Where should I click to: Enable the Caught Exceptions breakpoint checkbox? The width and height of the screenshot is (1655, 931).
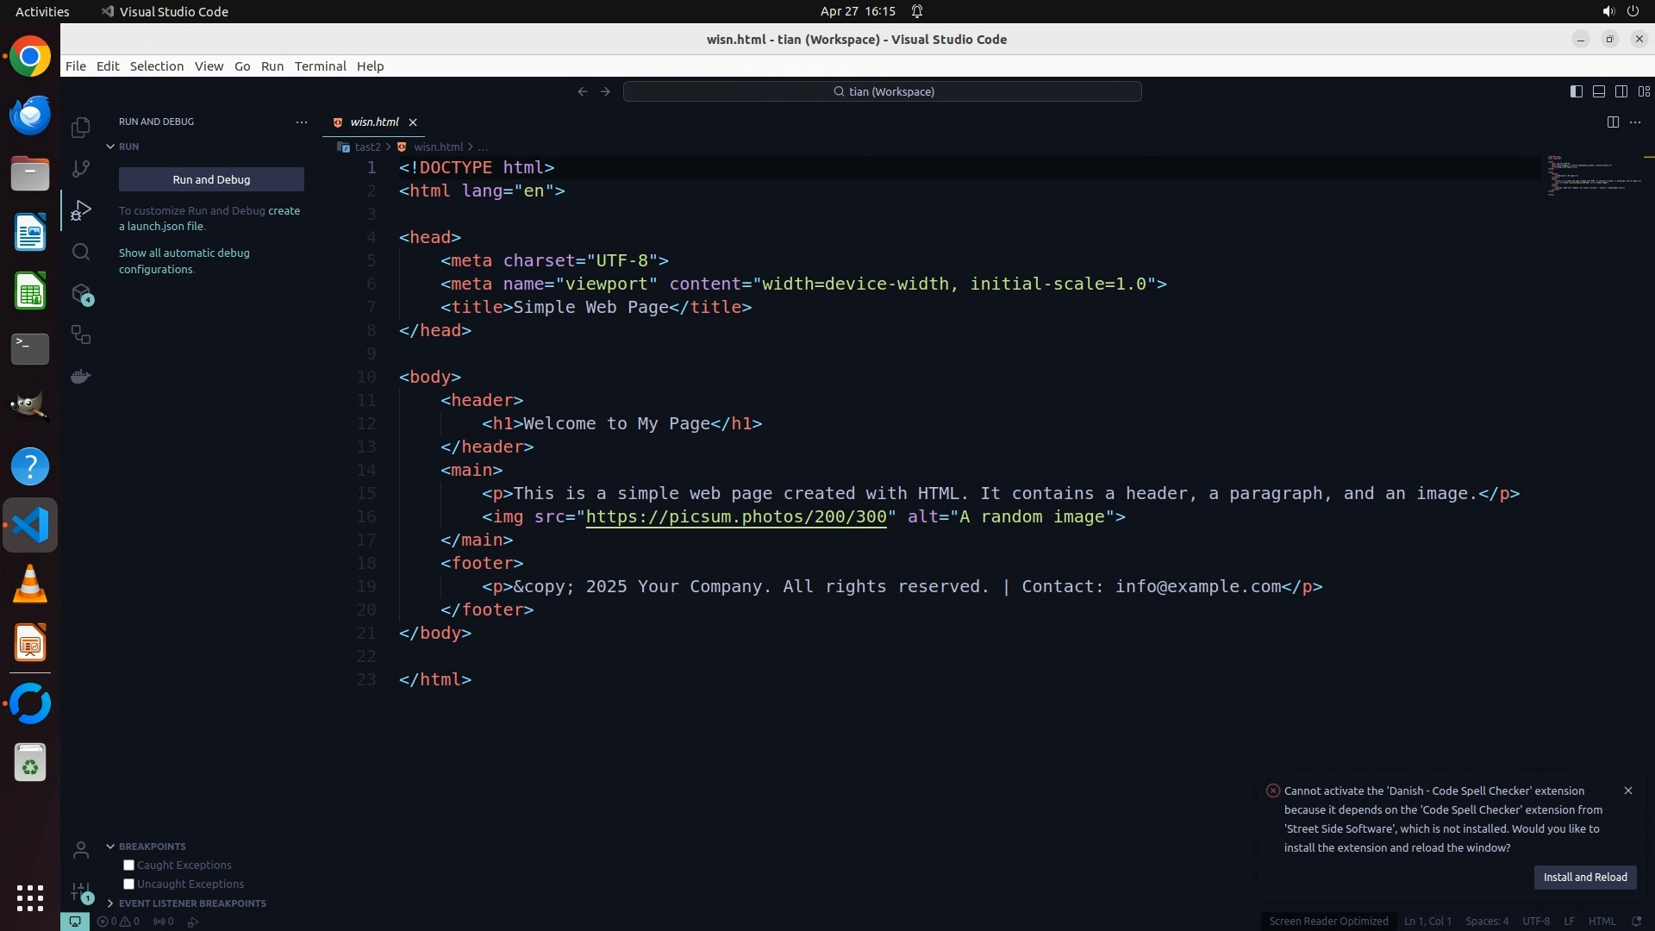tap(129, 865)
